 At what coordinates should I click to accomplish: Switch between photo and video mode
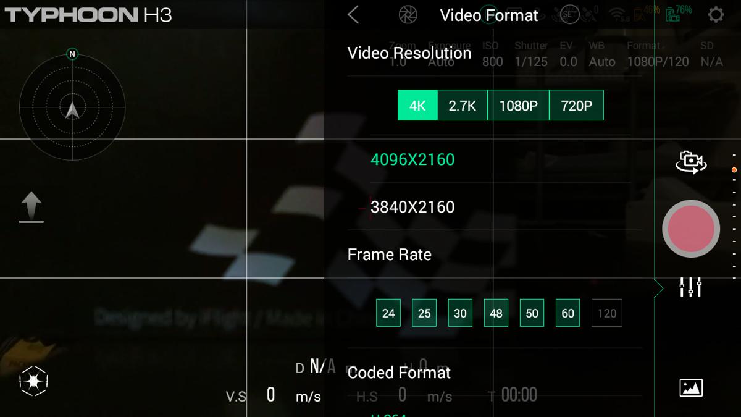[691, 162]
